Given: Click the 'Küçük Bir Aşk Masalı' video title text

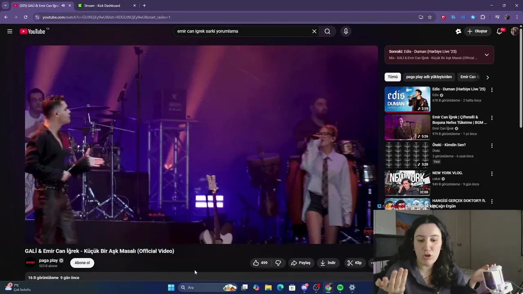Looking at the screenshot, I should pos(99,251).
